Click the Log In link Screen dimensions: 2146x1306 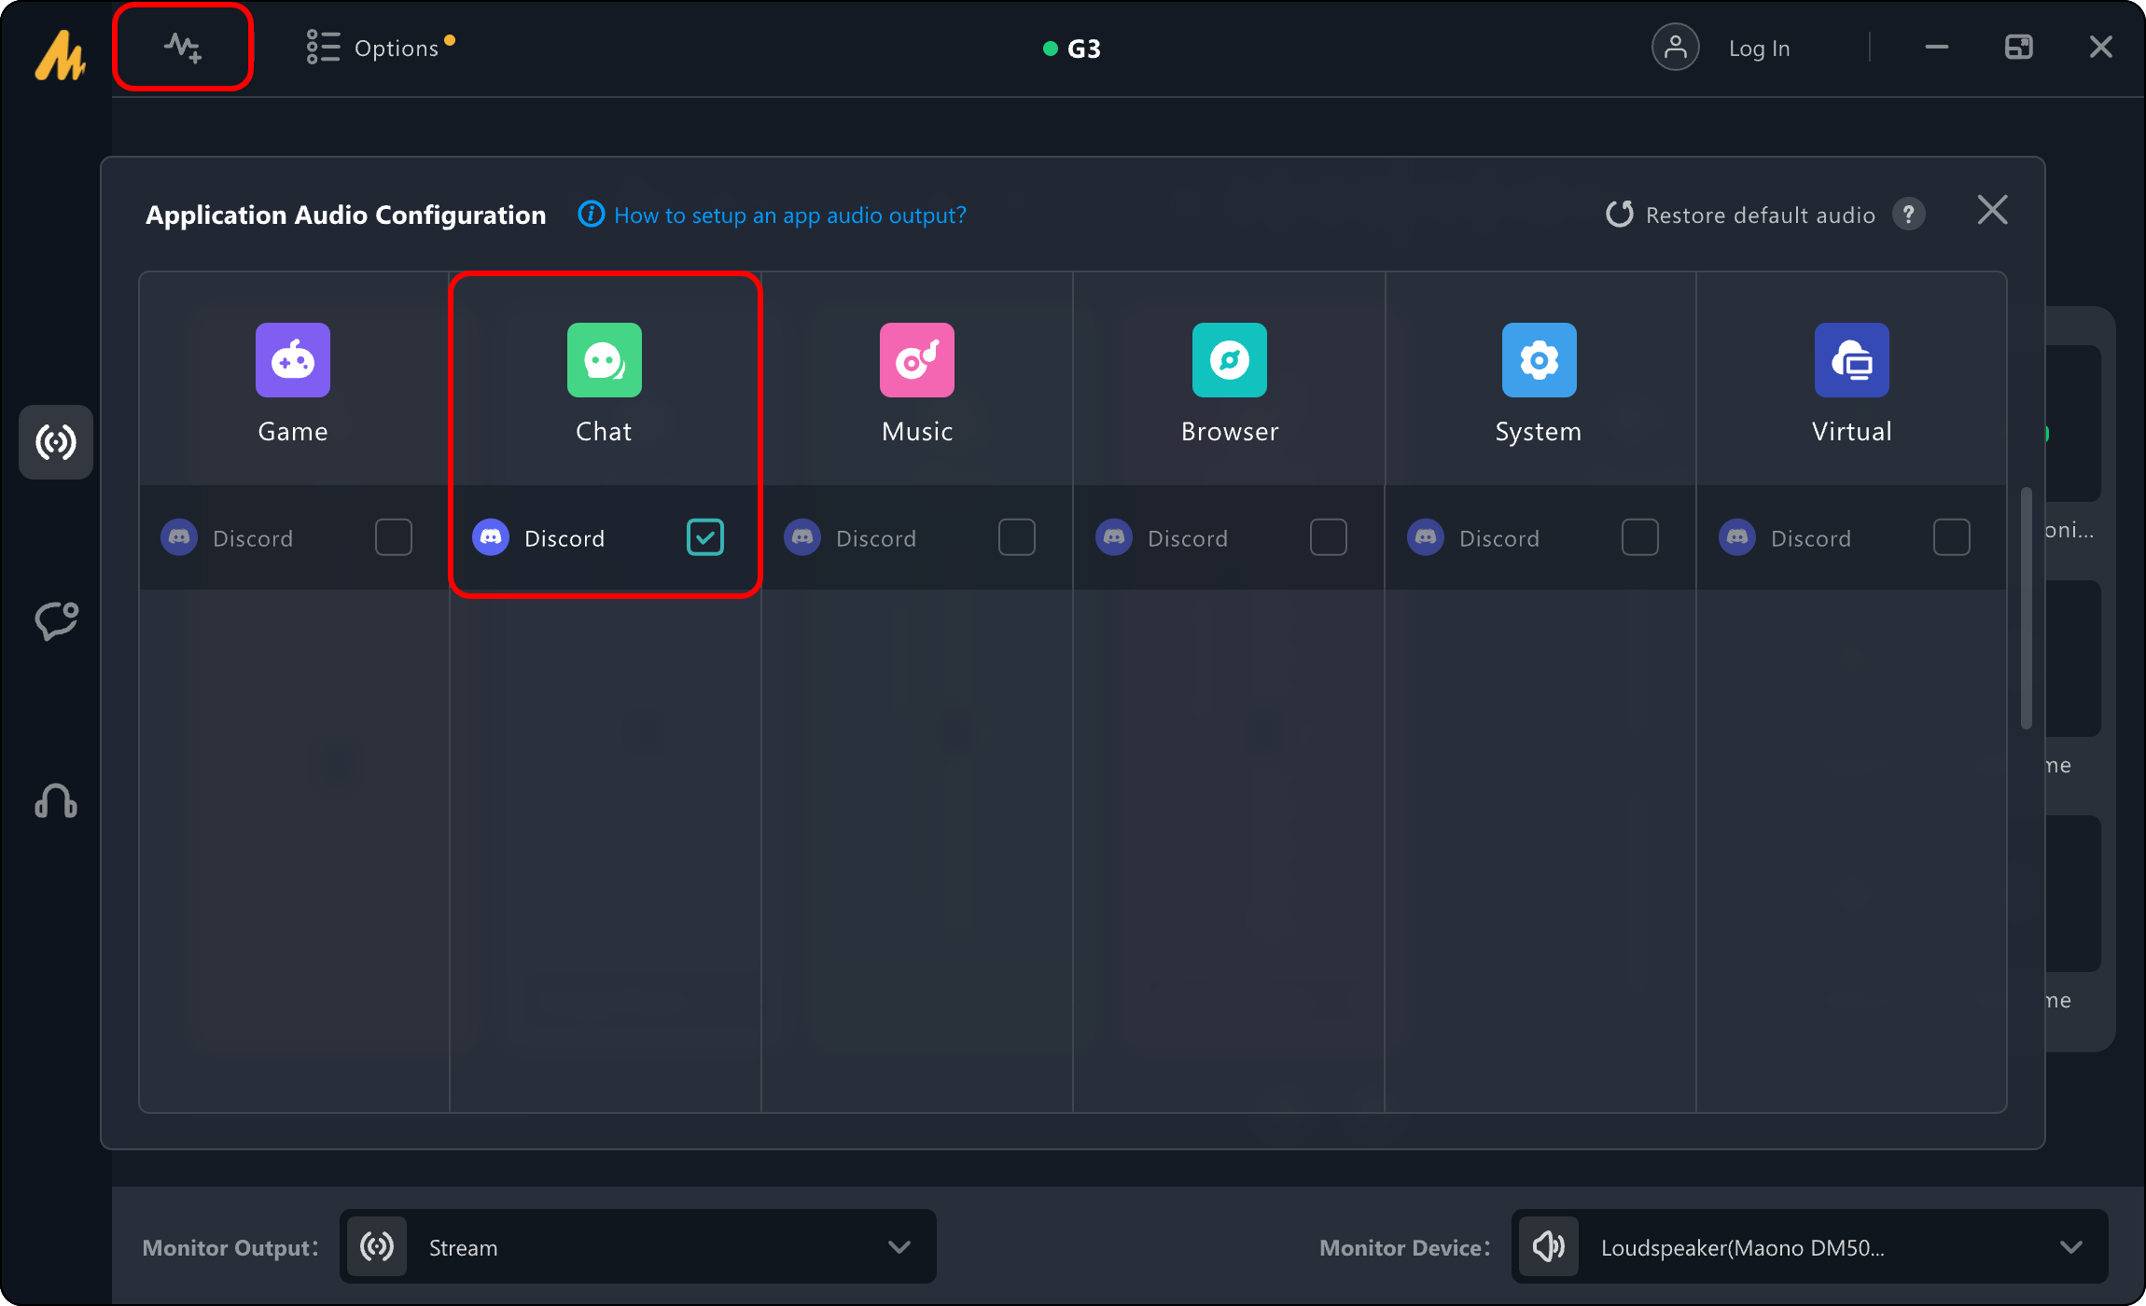[1759, 49]
